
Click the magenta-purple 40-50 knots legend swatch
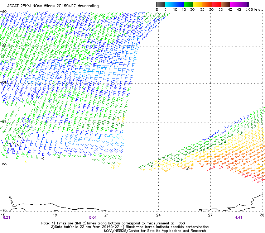(x=240, y=4)
